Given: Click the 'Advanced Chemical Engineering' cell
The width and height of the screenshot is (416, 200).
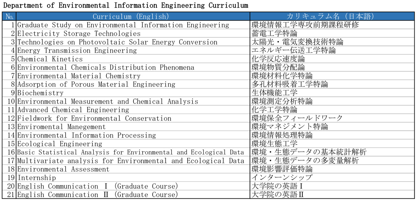Looking at the screenshot, I should coord(133,110).
